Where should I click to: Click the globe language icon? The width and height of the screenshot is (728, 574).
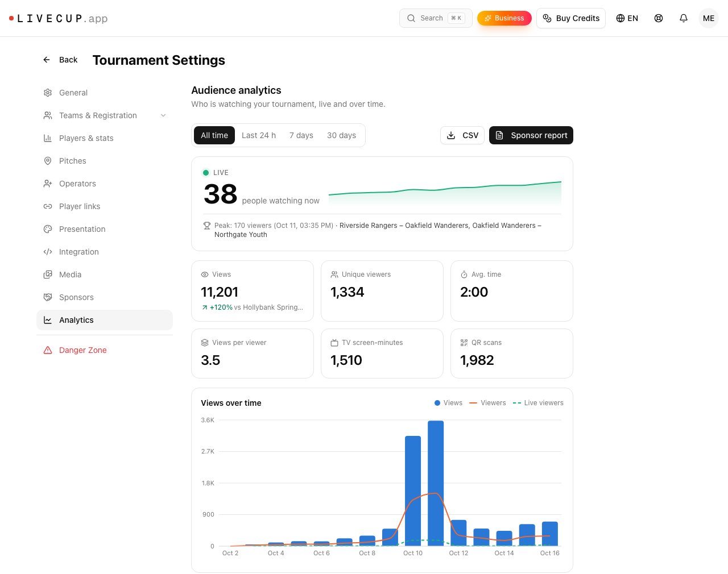tap(621, 18)
